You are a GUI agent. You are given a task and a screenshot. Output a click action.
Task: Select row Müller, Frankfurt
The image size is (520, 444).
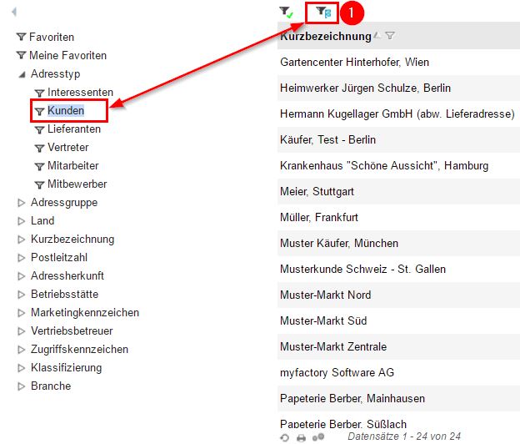tap(398, 218)
